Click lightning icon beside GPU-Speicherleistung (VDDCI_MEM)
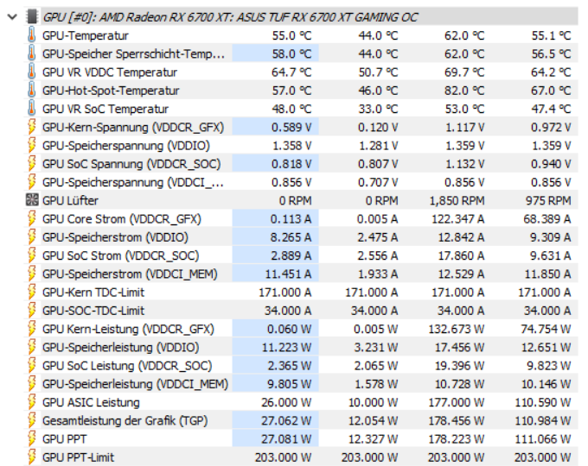 pos(32,384)
